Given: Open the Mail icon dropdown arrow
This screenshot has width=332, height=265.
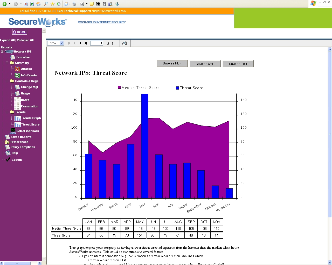Looking at the screenshot, I should [70, 4].
